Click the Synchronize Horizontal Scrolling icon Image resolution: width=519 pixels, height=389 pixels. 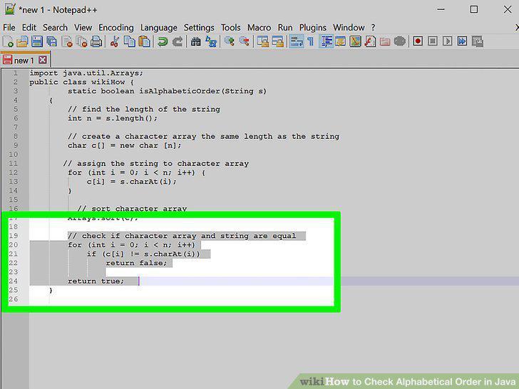coord(278,41)
